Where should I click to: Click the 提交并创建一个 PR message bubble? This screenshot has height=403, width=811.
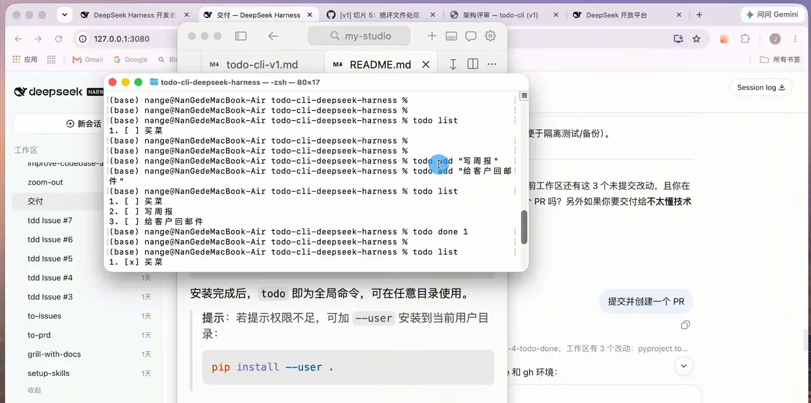(x=646, y=301)
